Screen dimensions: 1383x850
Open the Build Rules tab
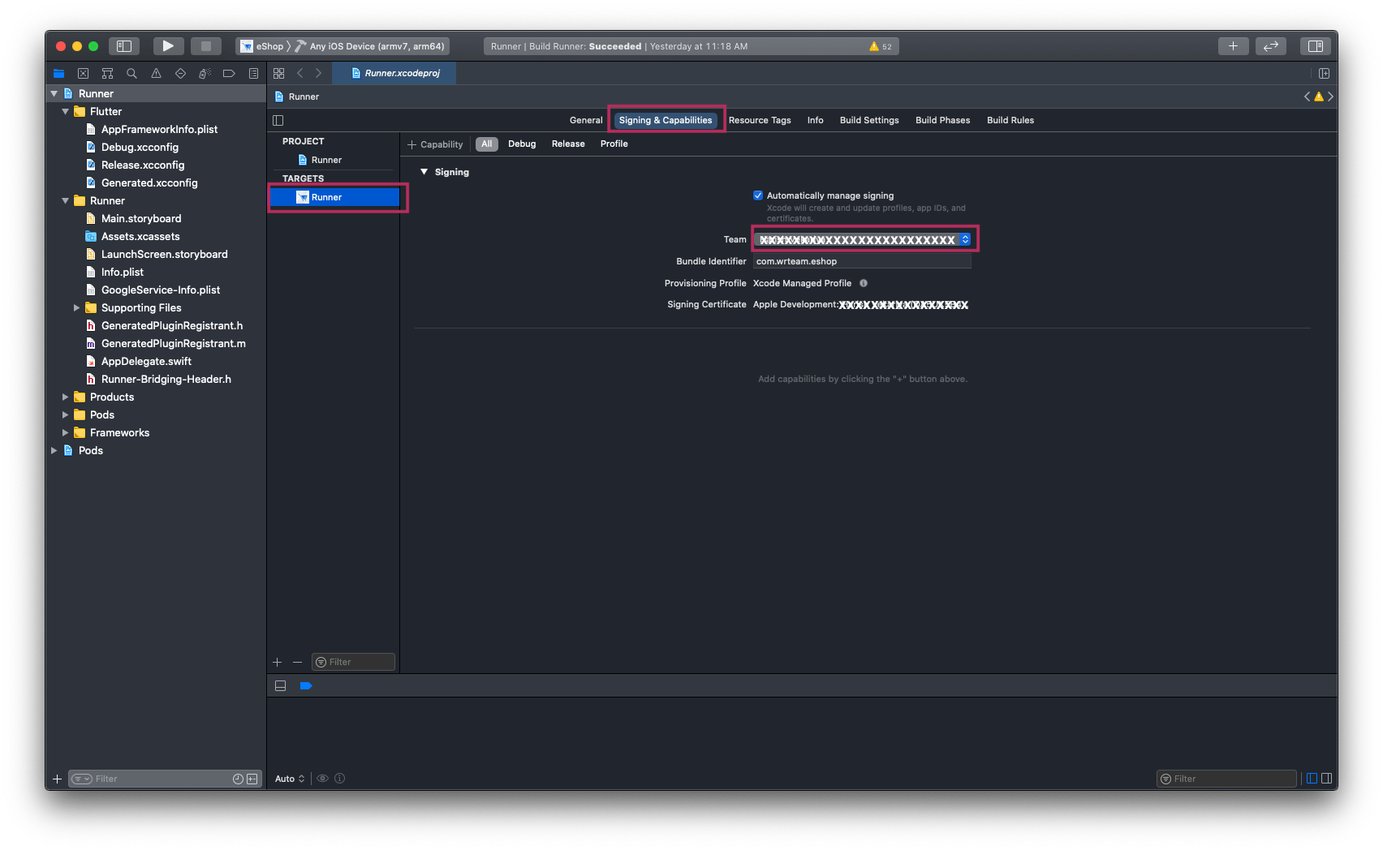click(x=1010, y=120)
